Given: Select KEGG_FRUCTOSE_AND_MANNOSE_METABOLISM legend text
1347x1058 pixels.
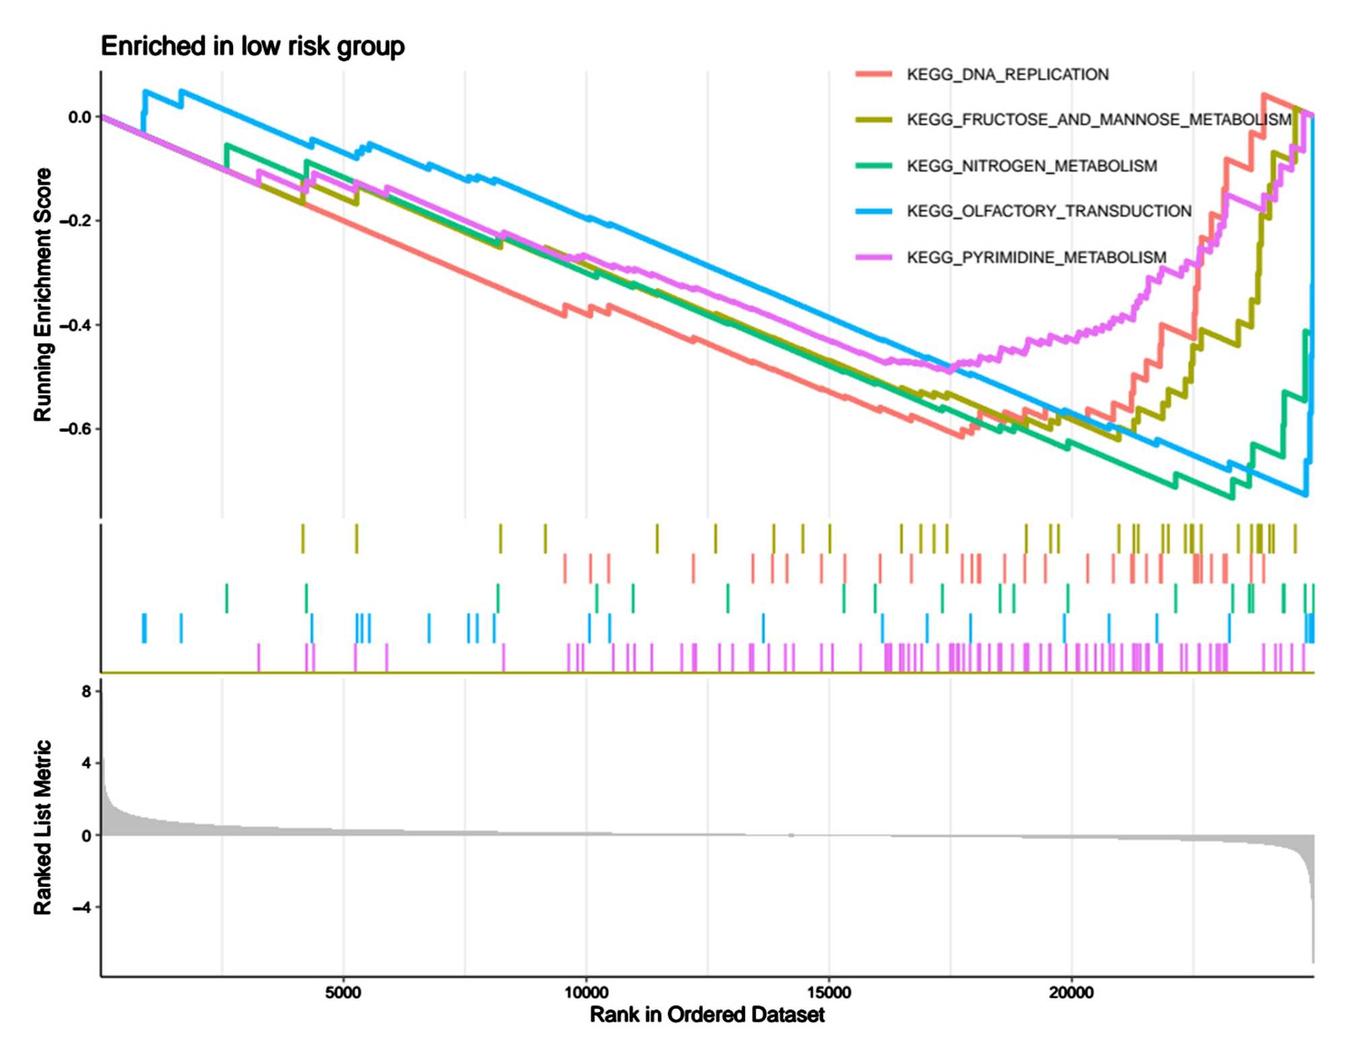Looking at the screenshot, I should (x=1098, y=120).
